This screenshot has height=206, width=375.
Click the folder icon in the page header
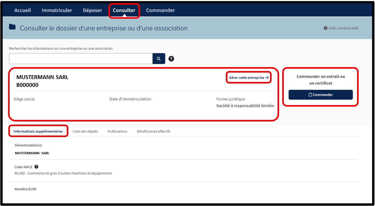coord(12,27)
